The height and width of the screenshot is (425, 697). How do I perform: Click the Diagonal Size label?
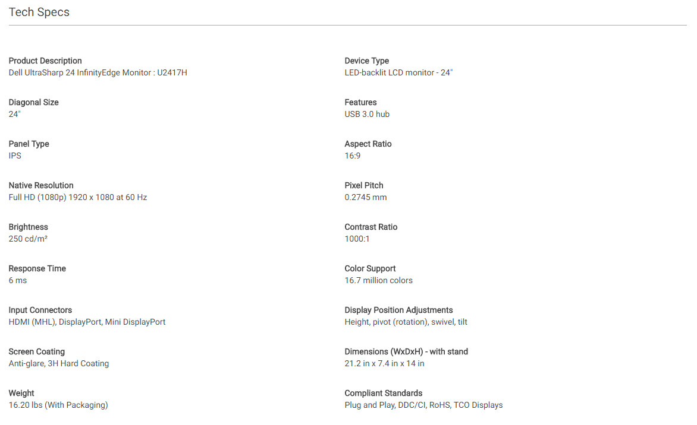pos(34,103)
